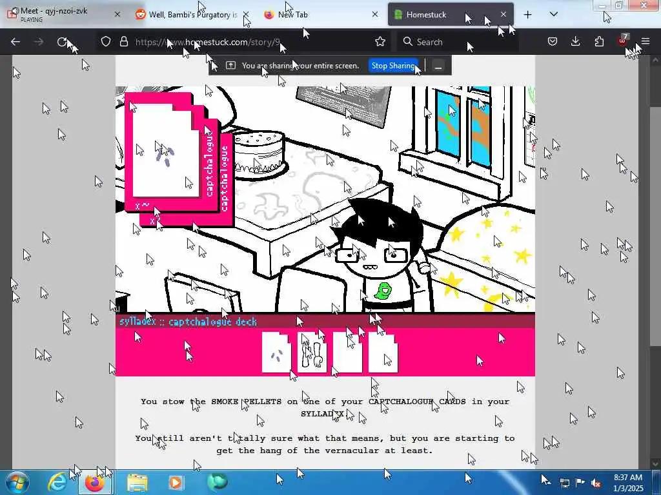Image resolution: width=661 pixels, height=495 pixels.
Task: List all tabs with the chevron
Action: [553, 15]
